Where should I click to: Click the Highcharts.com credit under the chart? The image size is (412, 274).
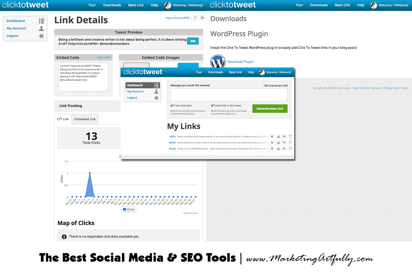pyautogui.click(x=191, y=213)
